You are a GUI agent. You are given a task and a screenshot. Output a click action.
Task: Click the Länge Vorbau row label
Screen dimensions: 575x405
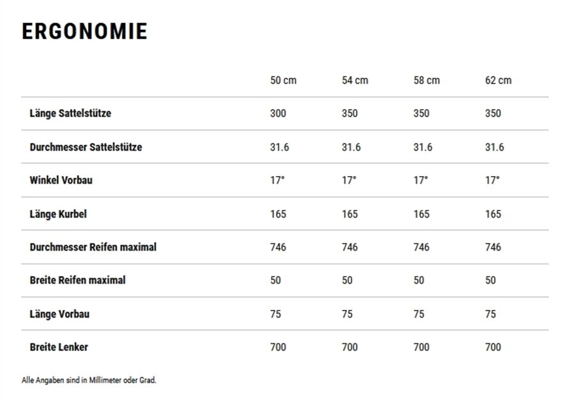59,314
